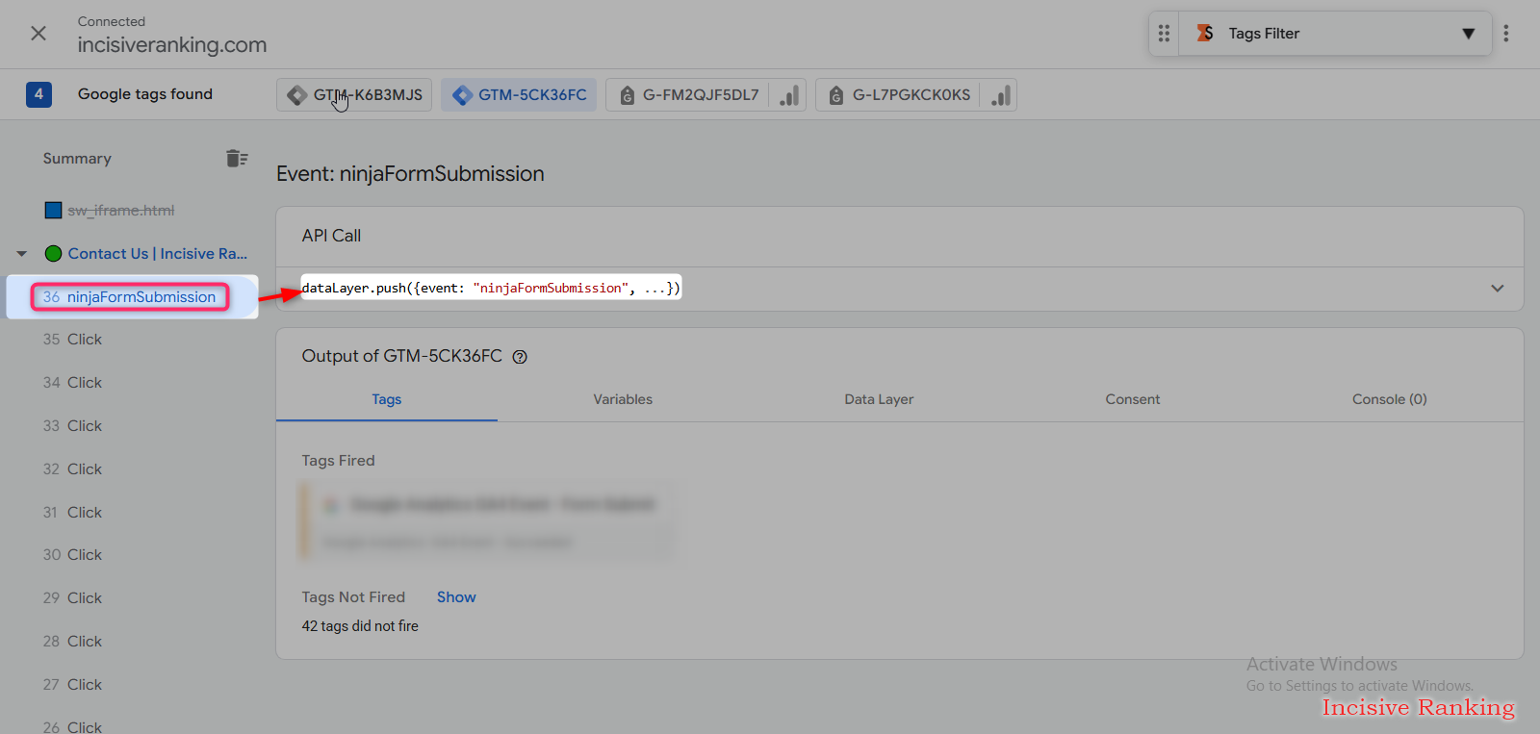Collapse the Contact Us page events
Image resolution: width=1540 pixels, height=734 pixels.
pyautogui.click(x=21, y=254)
